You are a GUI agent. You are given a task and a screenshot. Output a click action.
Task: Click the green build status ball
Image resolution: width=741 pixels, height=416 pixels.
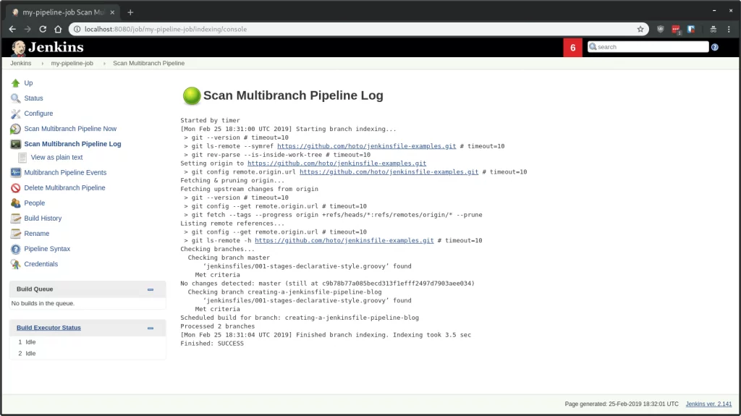coord(192,96)
